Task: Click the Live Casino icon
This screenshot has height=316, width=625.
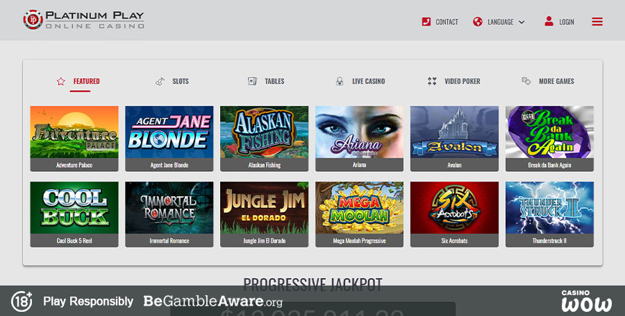Action: (340, 81)
